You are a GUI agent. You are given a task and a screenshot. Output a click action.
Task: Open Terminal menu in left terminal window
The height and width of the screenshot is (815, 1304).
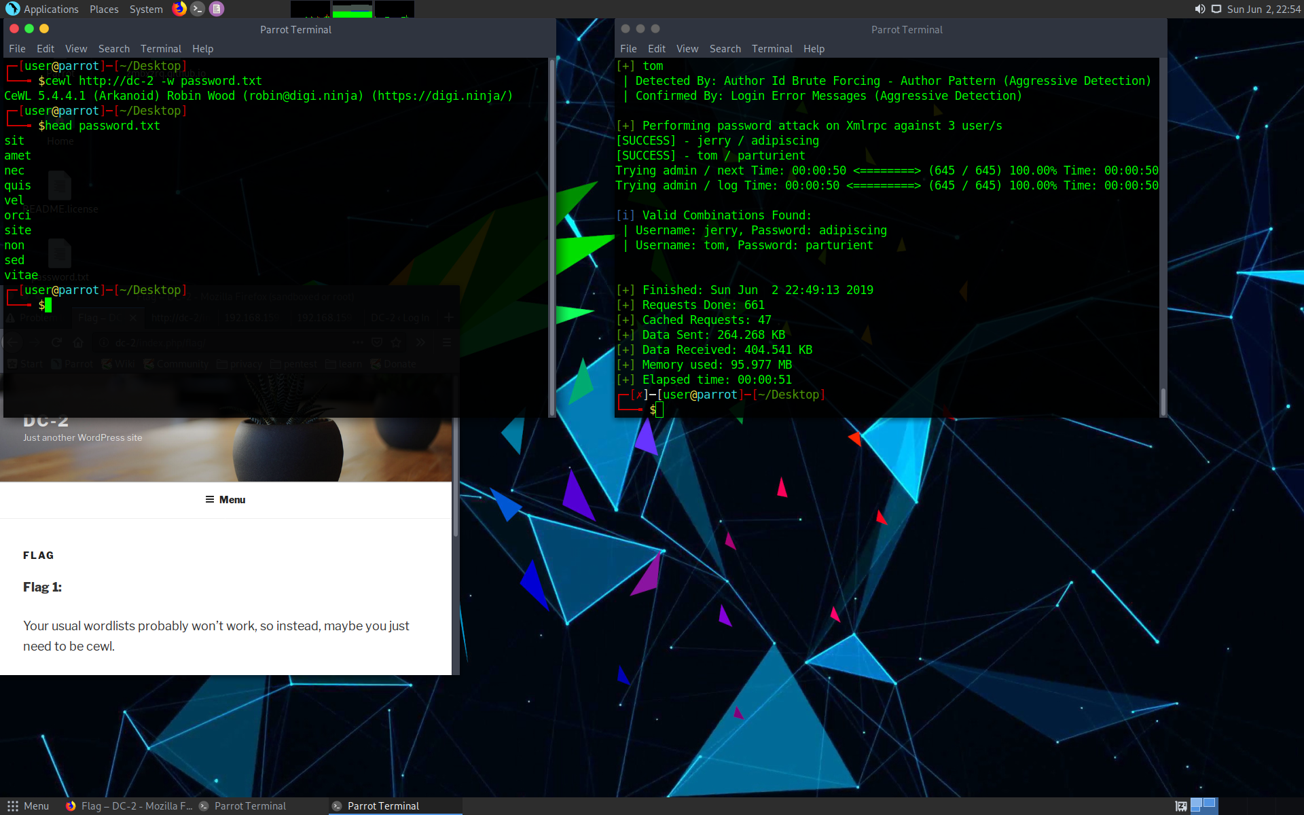pyautogui.click(x=160, y=49)
